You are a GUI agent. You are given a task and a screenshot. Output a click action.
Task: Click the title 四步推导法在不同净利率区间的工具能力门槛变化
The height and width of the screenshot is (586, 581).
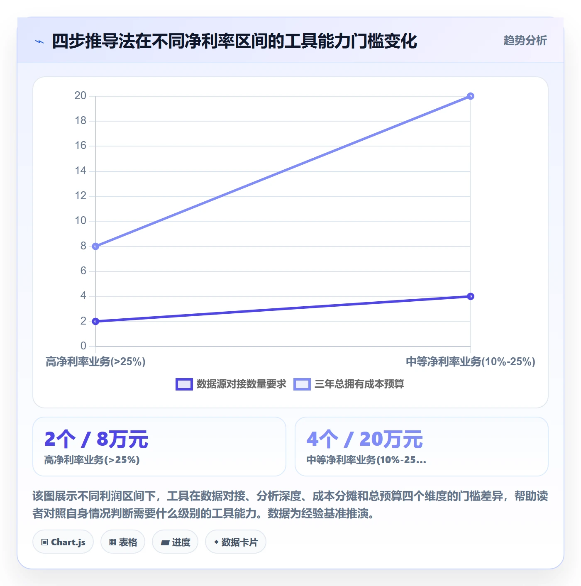[x=234, y=42]
